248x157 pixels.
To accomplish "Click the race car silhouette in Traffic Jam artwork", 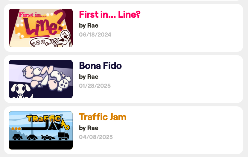I will [48, 137].
